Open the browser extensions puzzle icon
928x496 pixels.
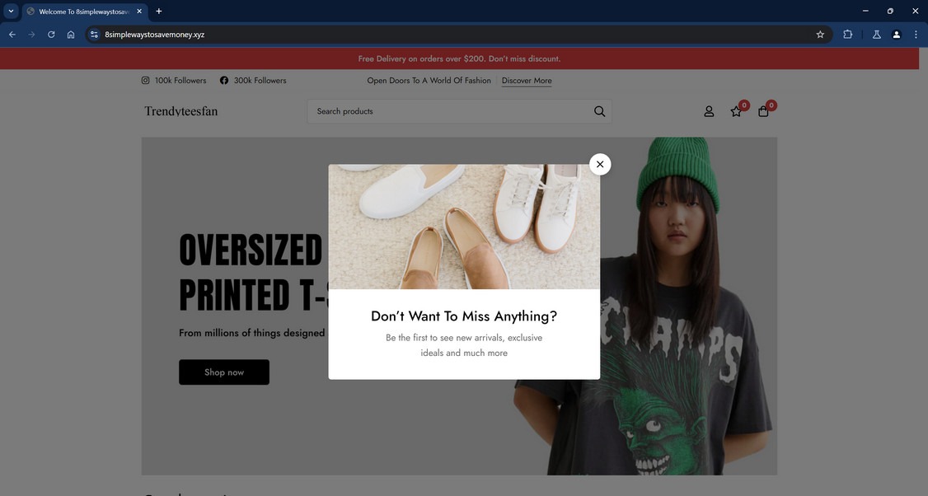tap(847, 35)
